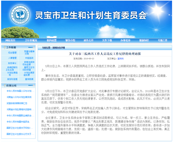The height and width of the screenshot is (142, 173).
Task: Open 'more' link in 政策法规 panel
Action: click(x=31, y=85)
